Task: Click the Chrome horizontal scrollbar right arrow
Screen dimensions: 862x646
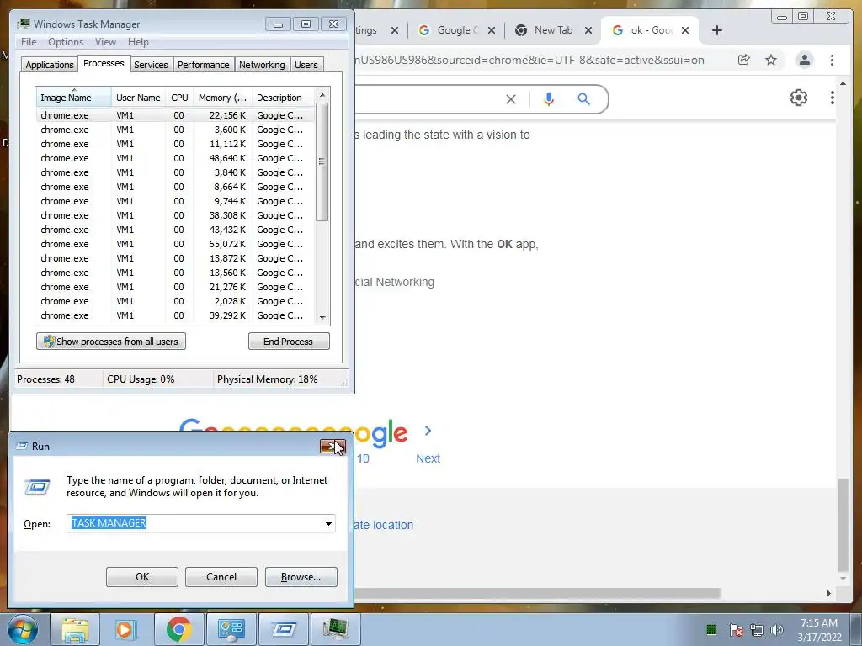Action: (x=829, y=593)
